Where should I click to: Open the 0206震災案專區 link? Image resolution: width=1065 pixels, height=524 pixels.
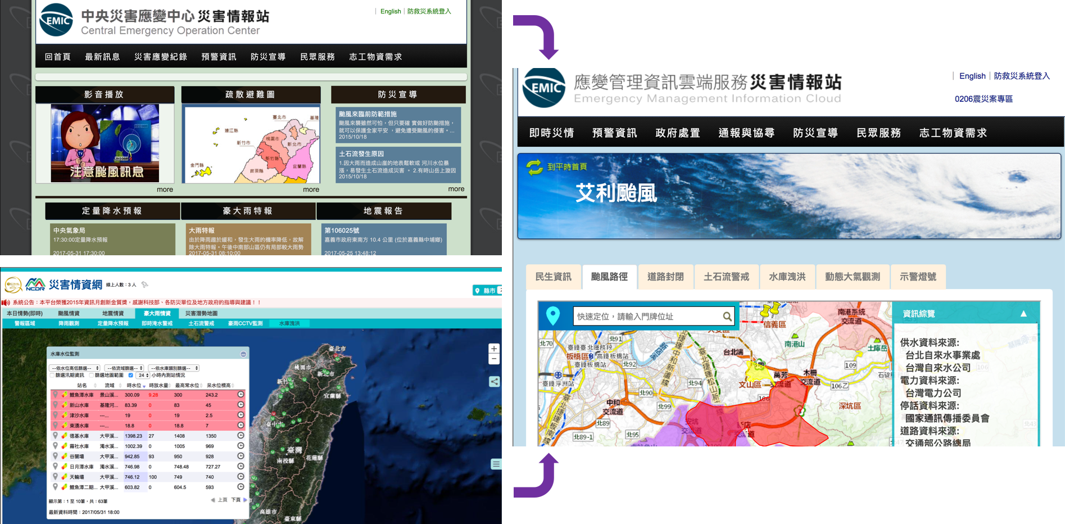tap(983, 99)
